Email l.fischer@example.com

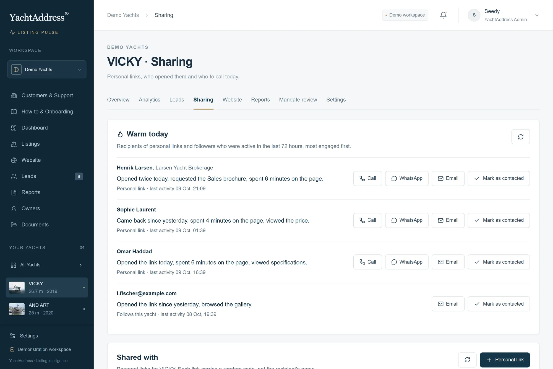(x=448, y=304)
